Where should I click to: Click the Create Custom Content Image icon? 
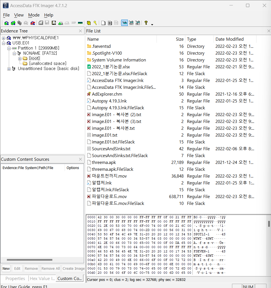(x=67, y=23)
